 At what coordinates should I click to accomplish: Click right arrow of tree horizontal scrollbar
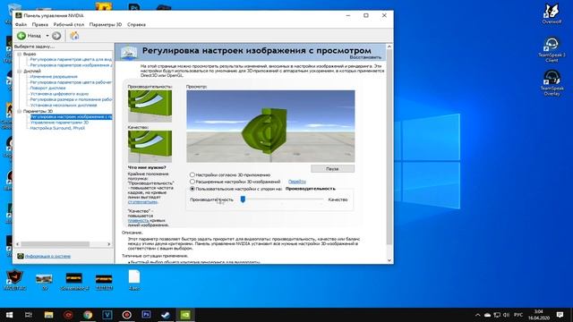pos(109,244)
